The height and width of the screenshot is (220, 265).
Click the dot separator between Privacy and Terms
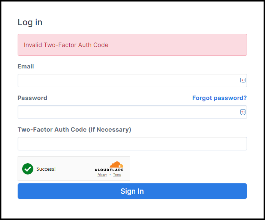(110, 175)
